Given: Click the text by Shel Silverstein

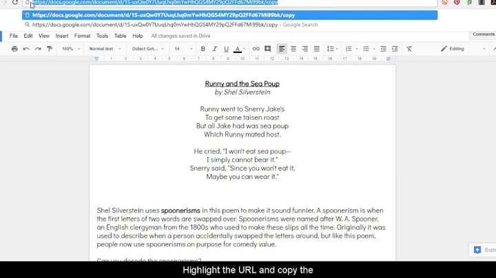Looking at the screenshot, I should (242, 92).
